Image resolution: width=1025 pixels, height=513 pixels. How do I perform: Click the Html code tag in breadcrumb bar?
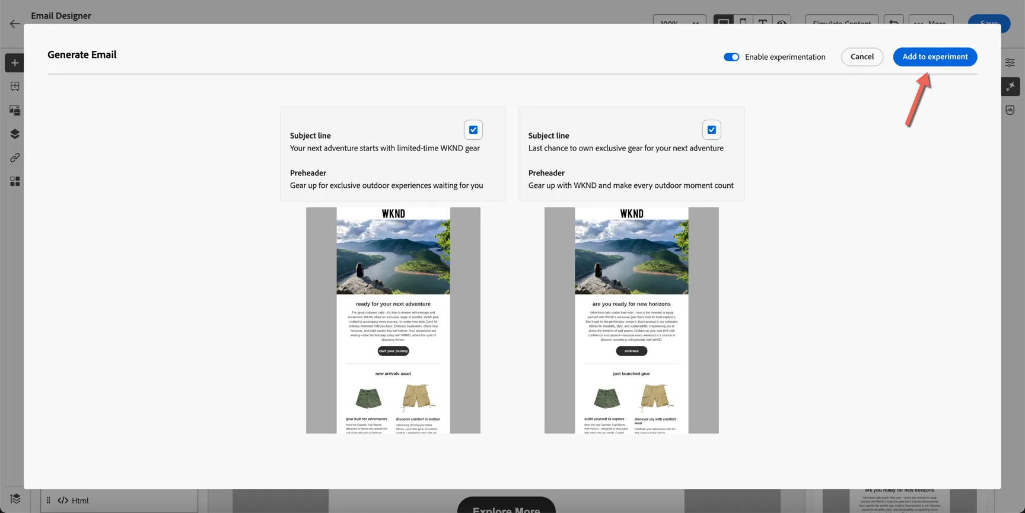(x=73, y=501)
